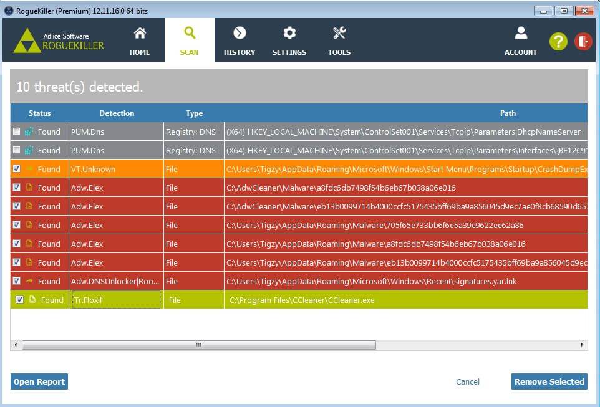This screenshot has width=600, height=407.
Task: Uncheck the VT.Unknown threat checkbox
Action: click(x=16, y=169)
